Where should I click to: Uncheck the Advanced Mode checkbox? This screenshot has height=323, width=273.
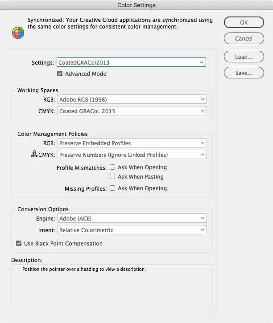coord(60,74)
